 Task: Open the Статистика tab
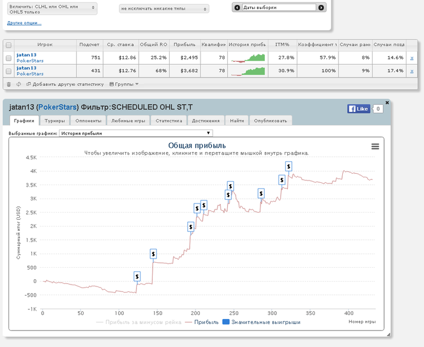tap(168, 121)
